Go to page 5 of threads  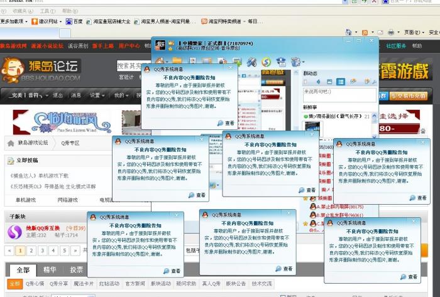click(64, 251)
